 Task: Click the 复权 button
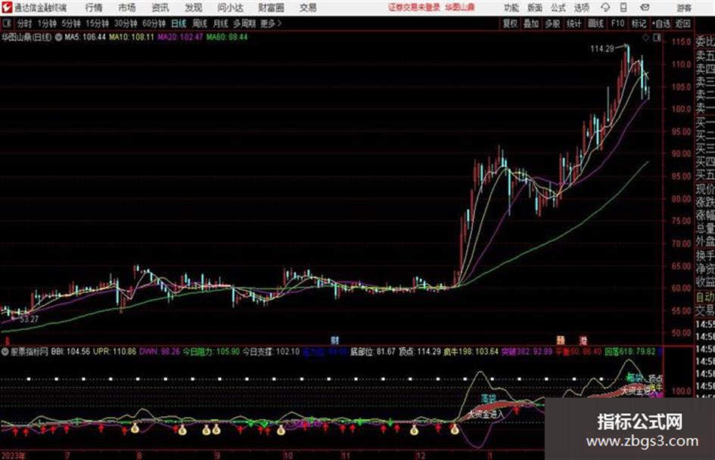(510, 23)
